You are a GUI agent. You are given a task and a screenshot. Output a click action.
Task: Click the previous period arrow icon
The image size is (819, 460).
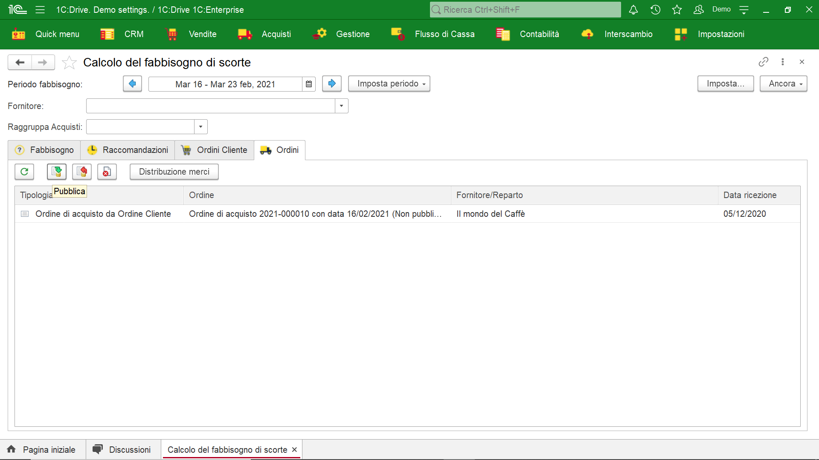133,83
